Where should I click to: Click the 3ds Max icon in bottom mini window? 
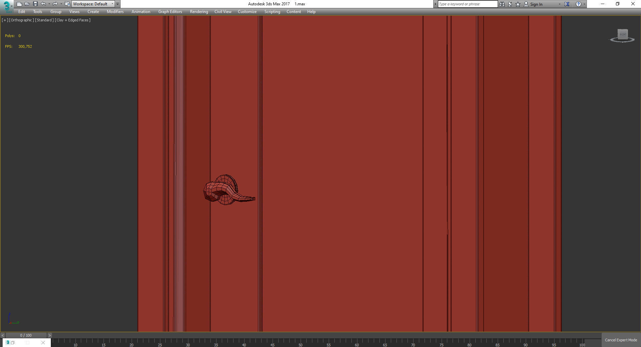point(8,343)
